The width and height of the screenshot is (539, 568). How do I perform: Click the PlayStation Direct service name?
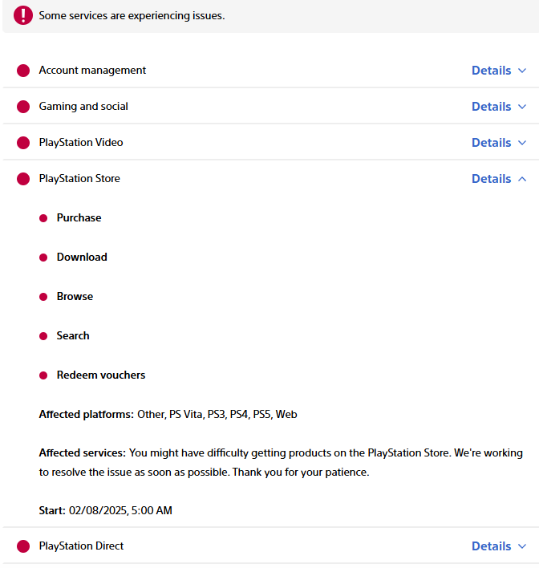pyautogui.click(x=81, y=546)
